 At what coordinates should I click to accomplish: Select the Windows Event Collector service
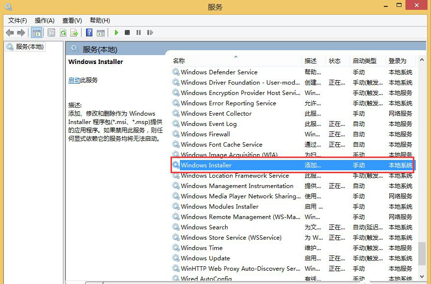pos(292,113)
